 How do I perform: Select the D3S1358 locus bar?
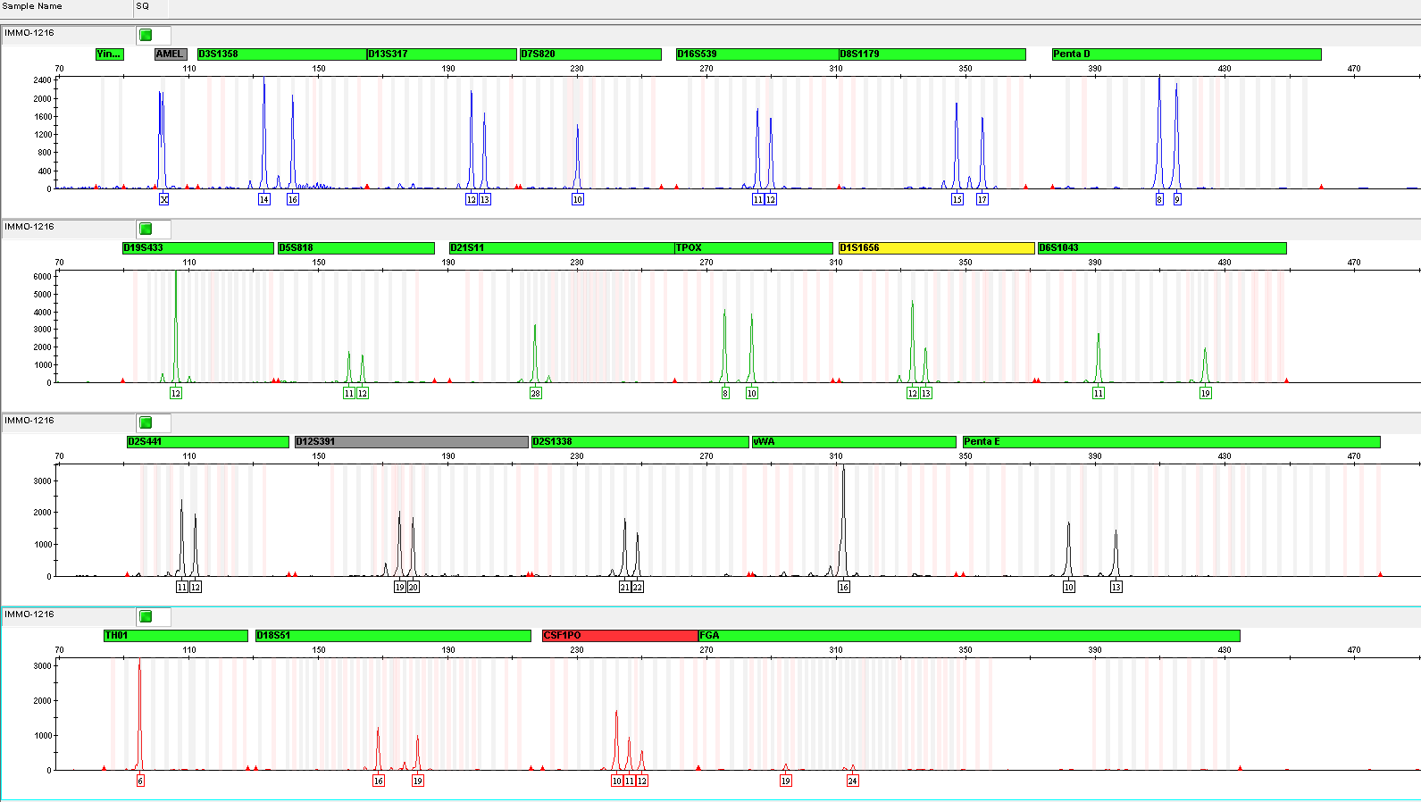coord(281,54)
